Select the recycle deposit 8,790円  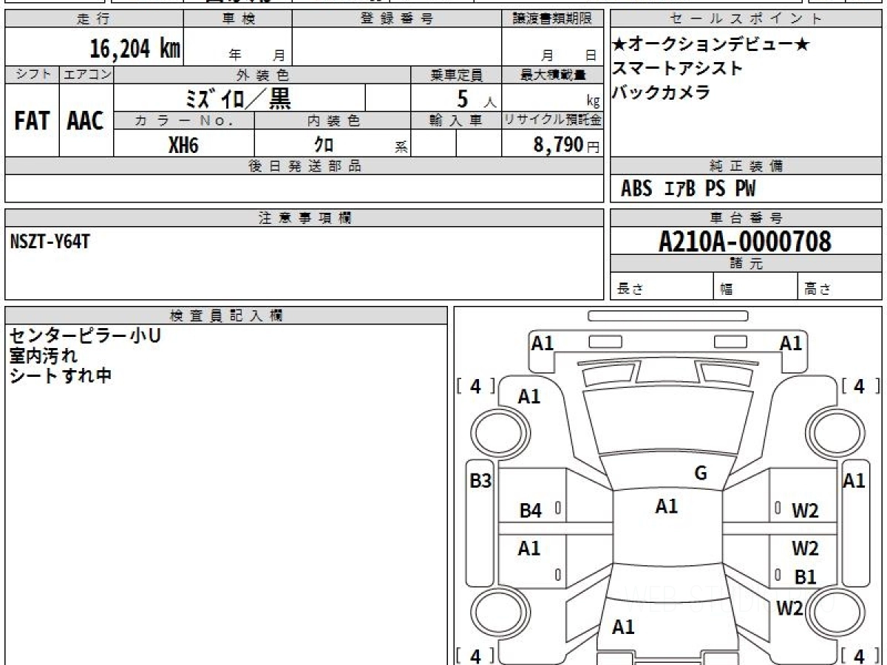[x=567, y=145]
